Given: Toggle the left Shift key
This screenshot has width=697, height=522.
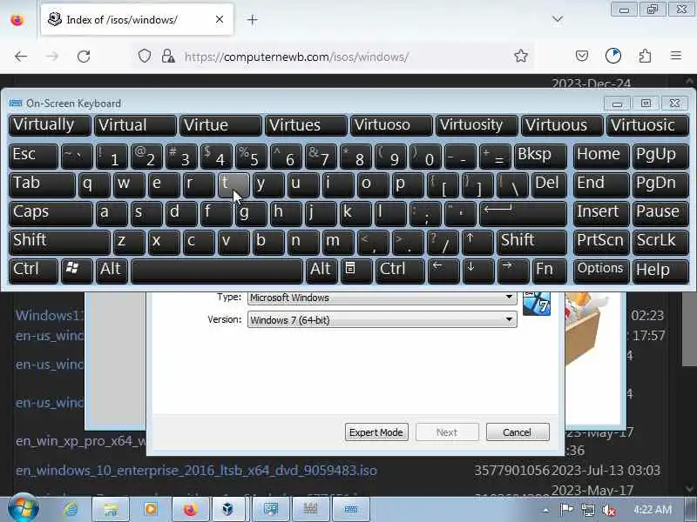Looking at the screenshot, I should click(59, 243).
